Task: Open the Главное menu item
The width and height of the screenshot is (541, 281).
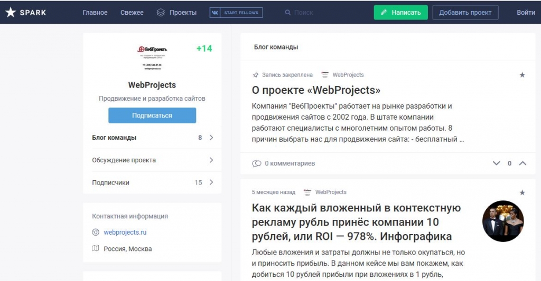Action: (95, 13)
